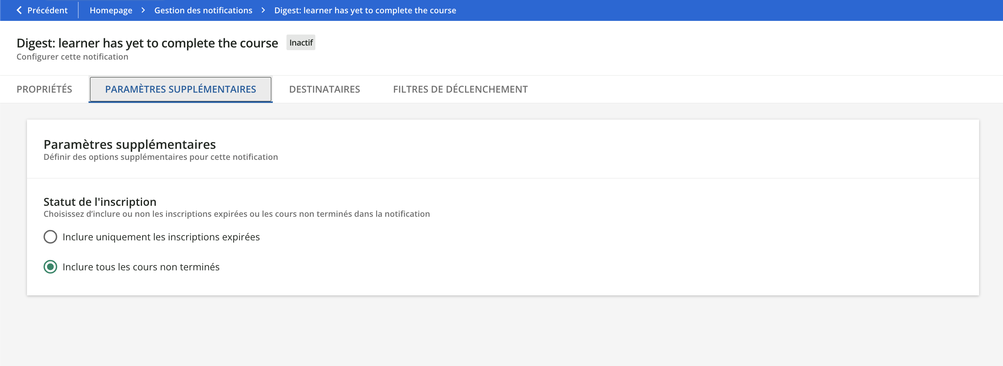Select the Inclure uniquement les inscriptions expirées option
Viewport: 1003px width, 366px height.
pos(50,237)
